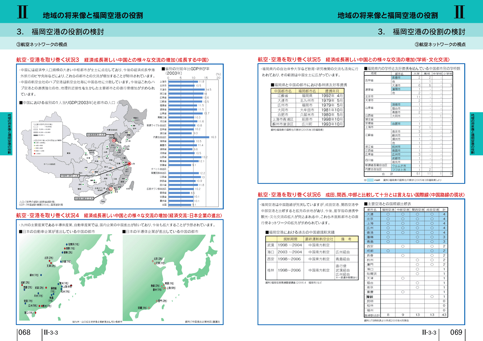
Task: Click the 内蒙古自治区 16.3 bar in GDP chart
Action: (189, 137)
